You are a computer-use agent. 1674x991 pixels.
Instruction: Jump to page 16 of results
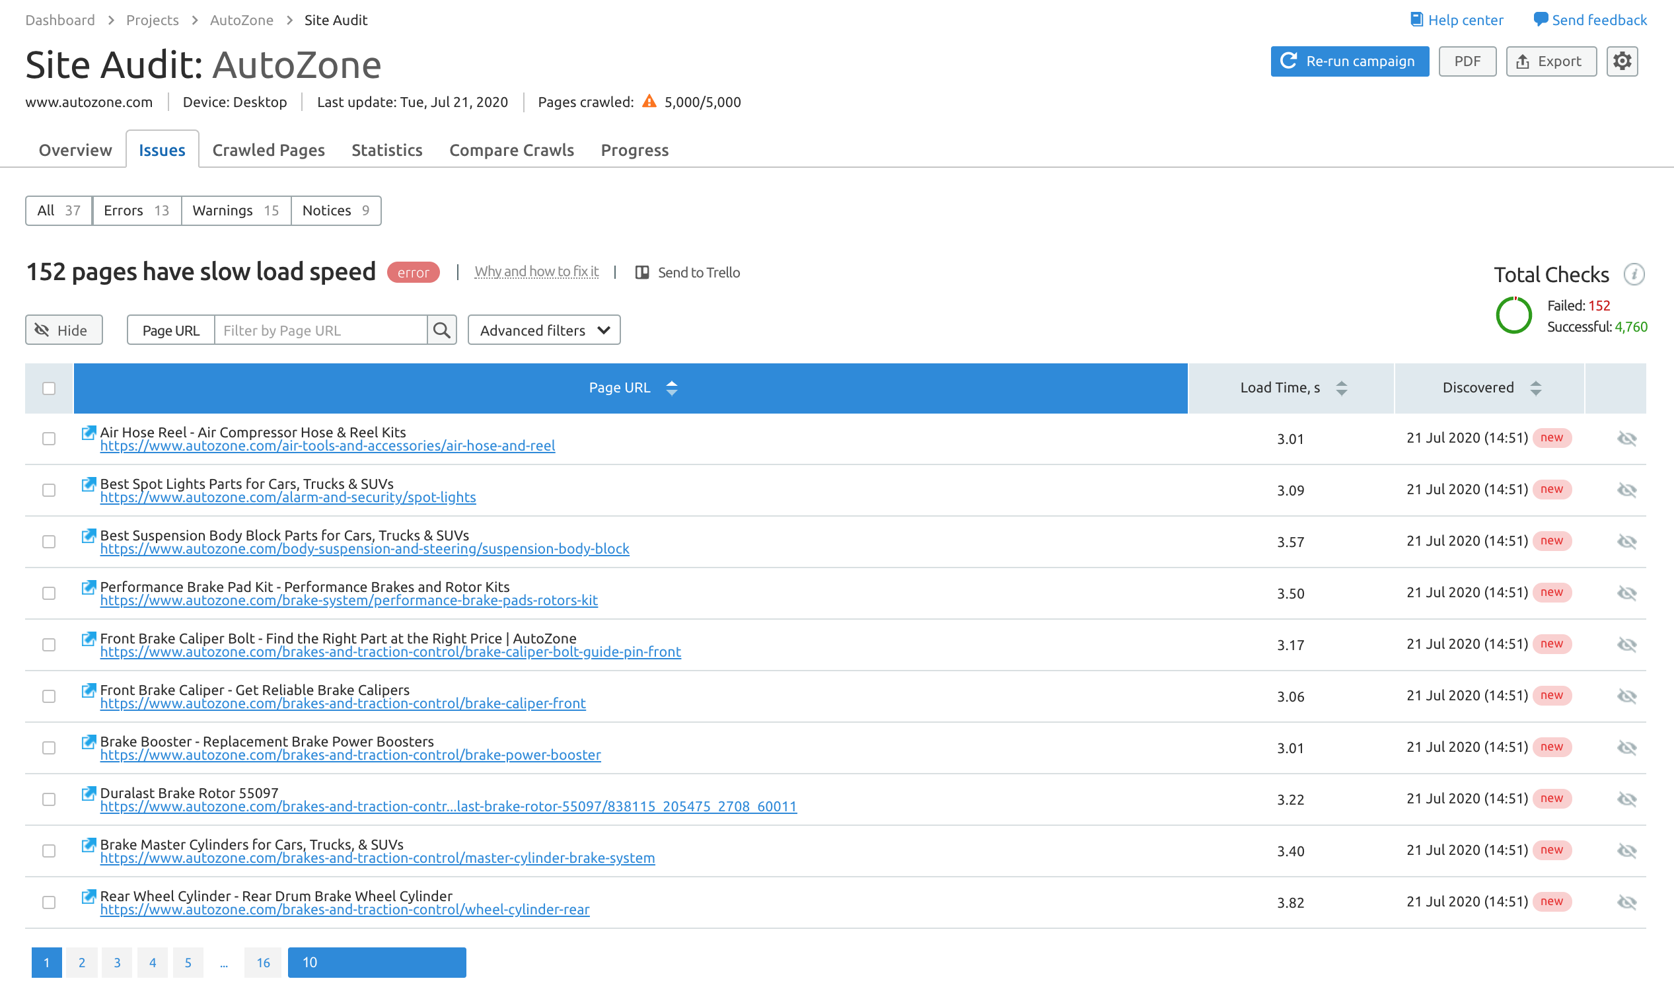(263, 963)
